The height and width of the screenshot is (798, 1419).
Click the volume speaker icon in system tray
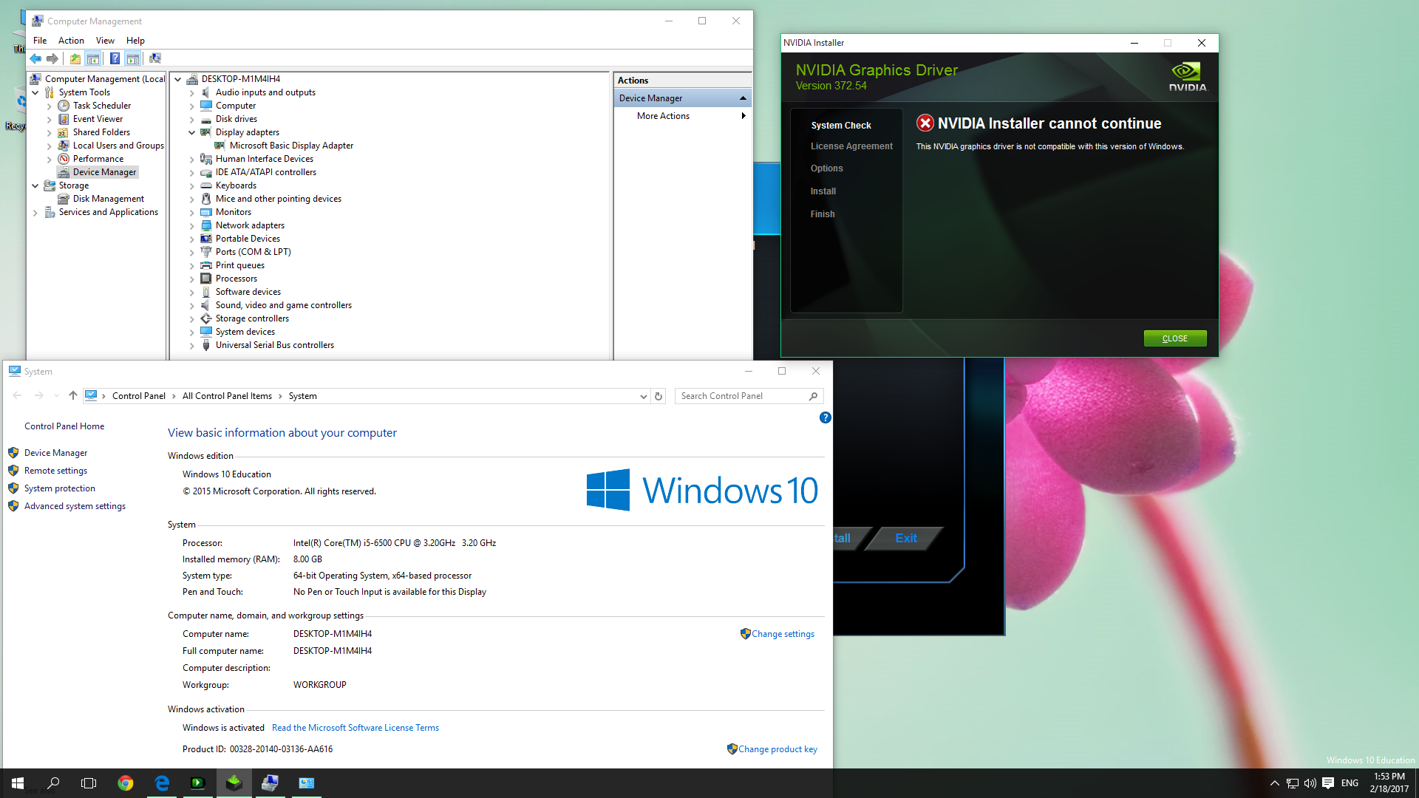point(1310,783)
